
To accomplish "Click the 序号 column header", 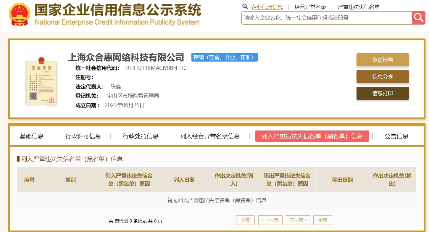I will (x=29, y=180).
